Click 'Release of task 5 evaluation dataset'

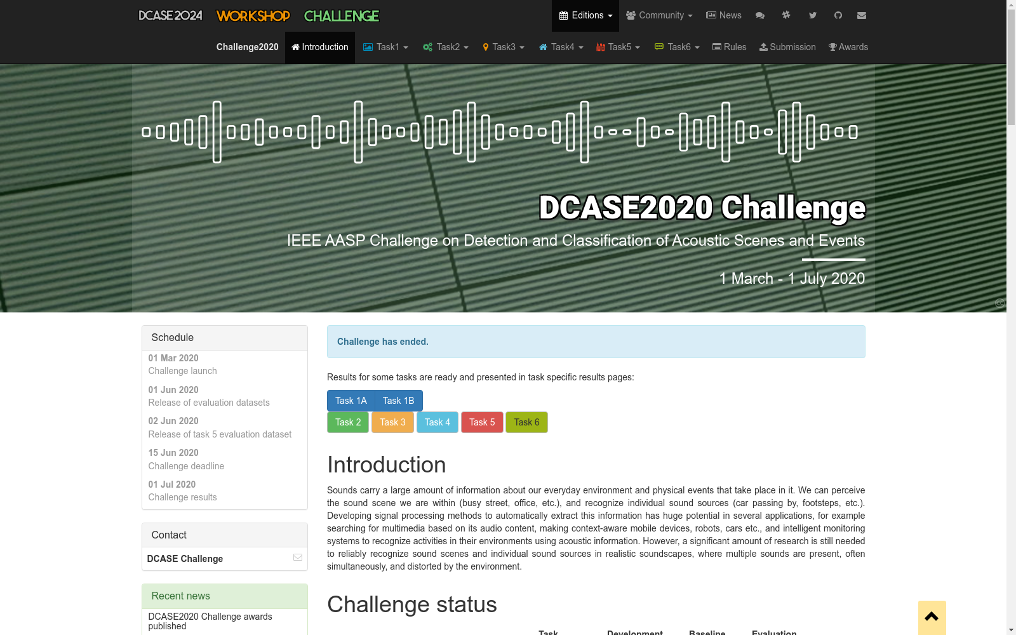point(220,434)
